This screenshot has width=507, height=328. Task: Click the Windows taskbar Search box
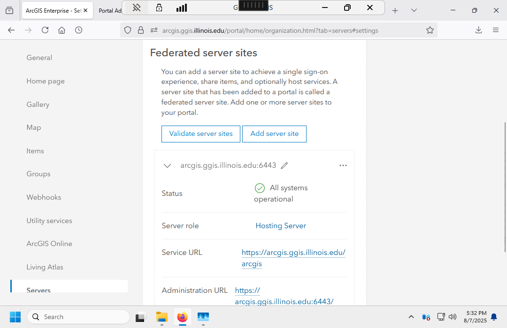(78, 317)
